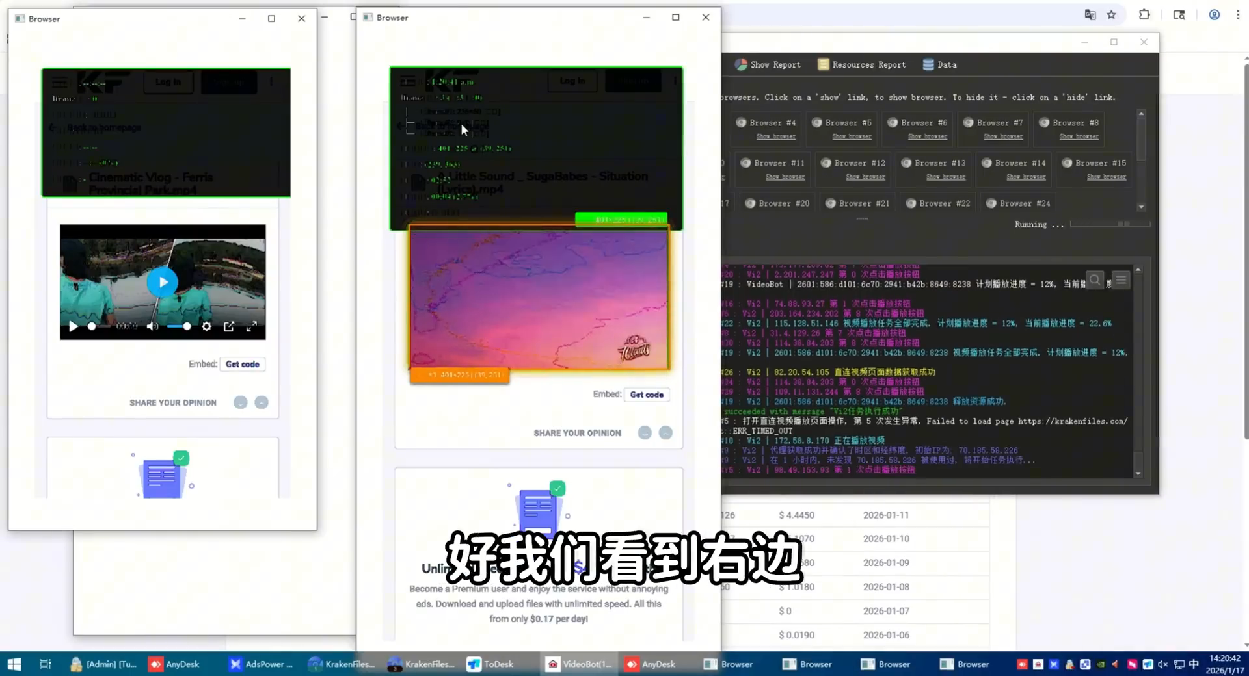1249x676 pixels.
Task: Click Show browser link under Browser #4
Action: click(775, 136)
